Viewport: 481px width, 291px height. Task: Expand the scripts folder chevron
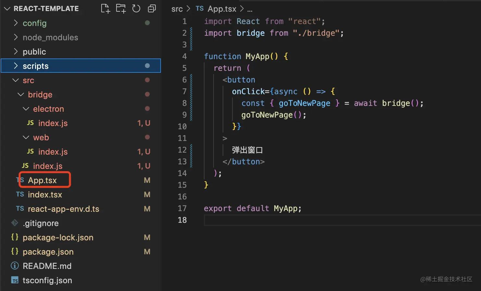pyautogui.click(x=16, y=66)
